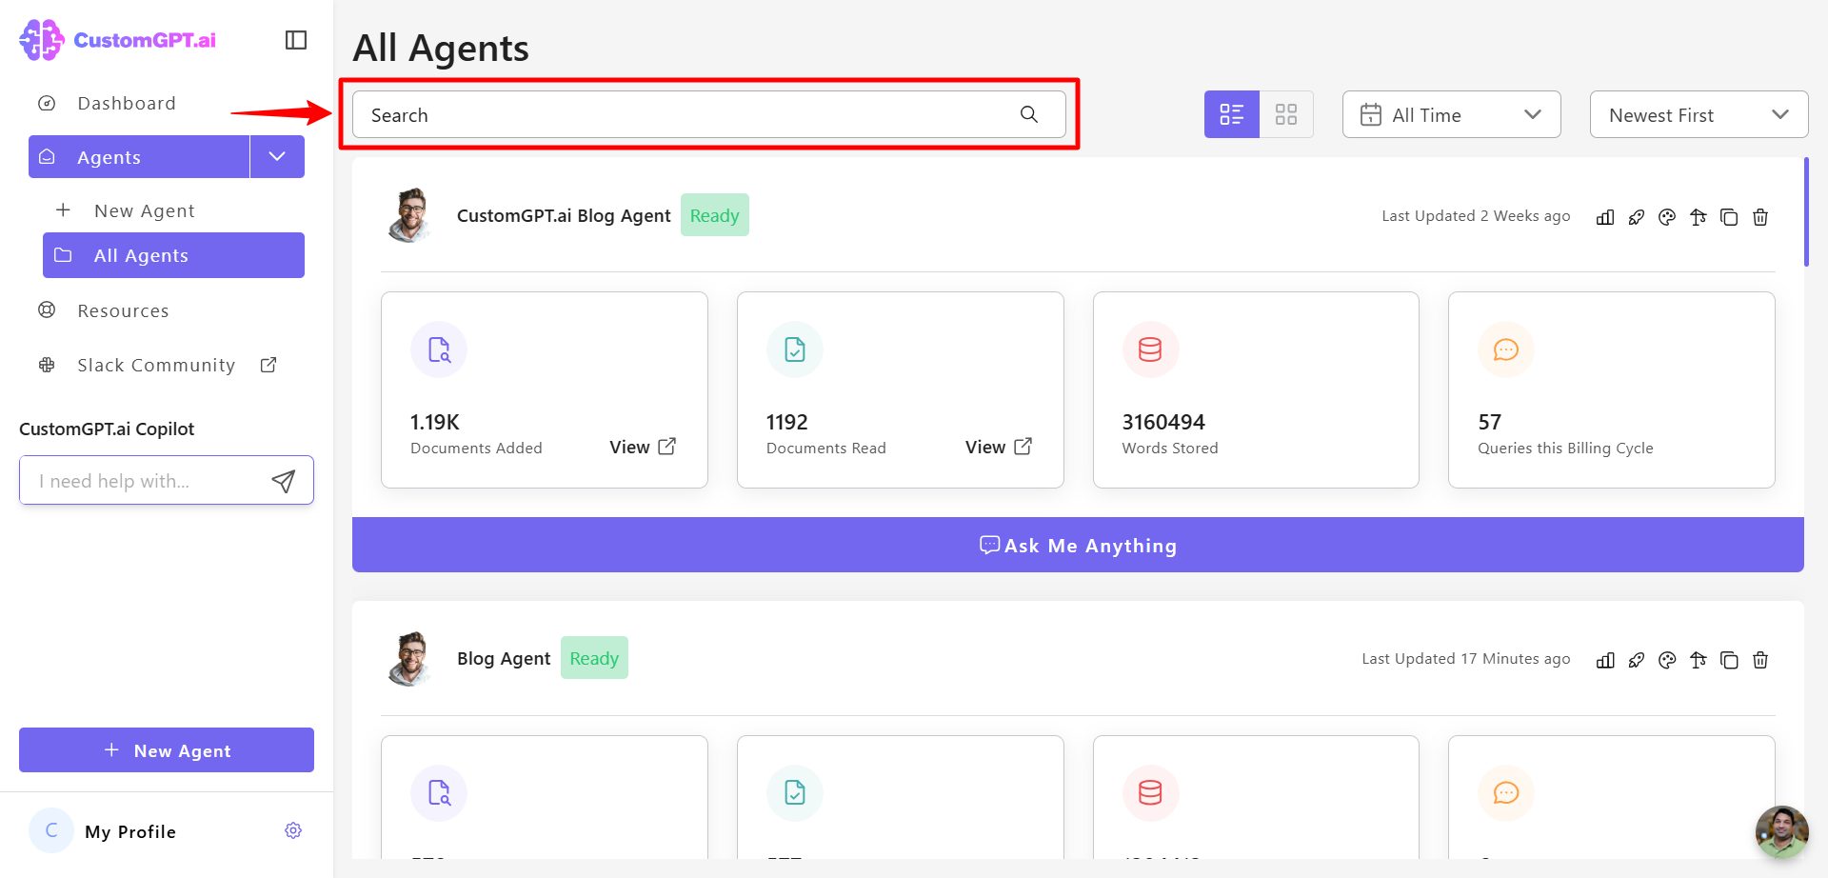Click CustomGPT.ai Blog Agent avatar thumbnail
This screenshot has width=1828, height=878.
pos(411,215)
